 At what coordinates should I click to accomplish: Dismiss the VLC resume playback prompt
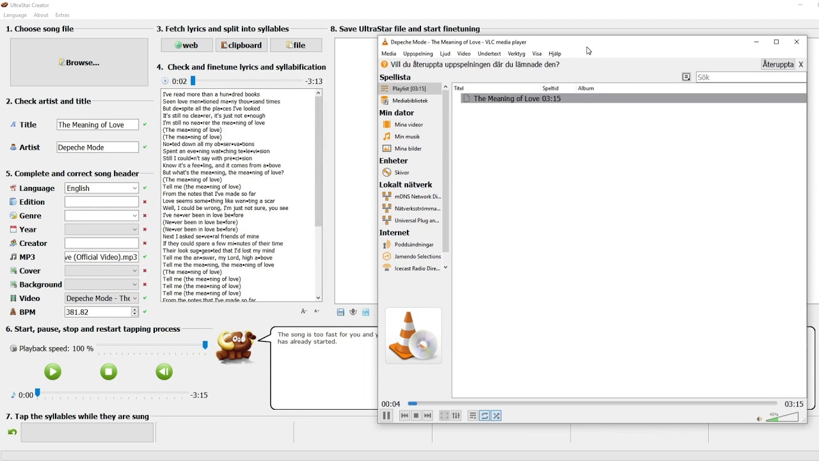click(x=801, y=65)
